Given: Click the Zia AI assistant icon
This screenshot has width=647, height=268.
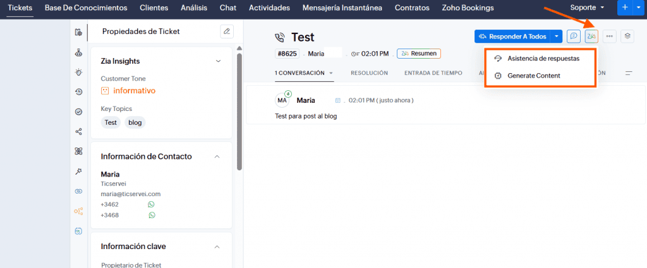Looking at the screenshot, I should click(x=591, y=37).
